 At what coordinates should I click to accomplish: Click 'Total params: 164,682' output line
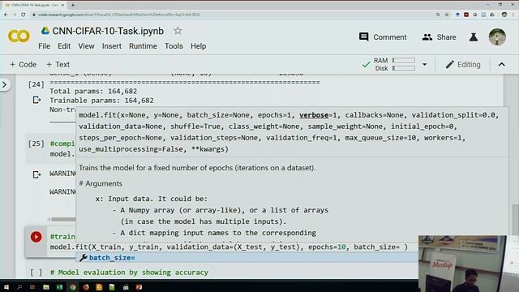[x=93, y=91]
